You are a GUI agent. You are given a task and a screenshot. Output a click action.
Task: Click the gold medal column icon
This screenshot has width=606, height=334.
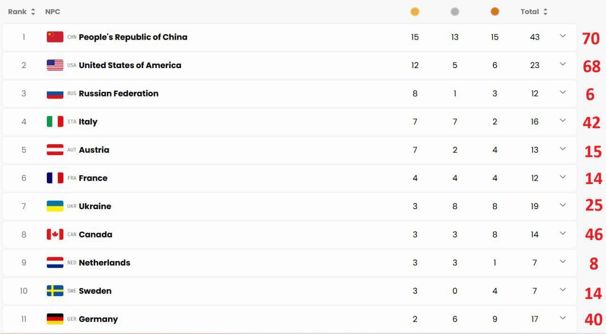pyautogui.click(x=415, y=12)
